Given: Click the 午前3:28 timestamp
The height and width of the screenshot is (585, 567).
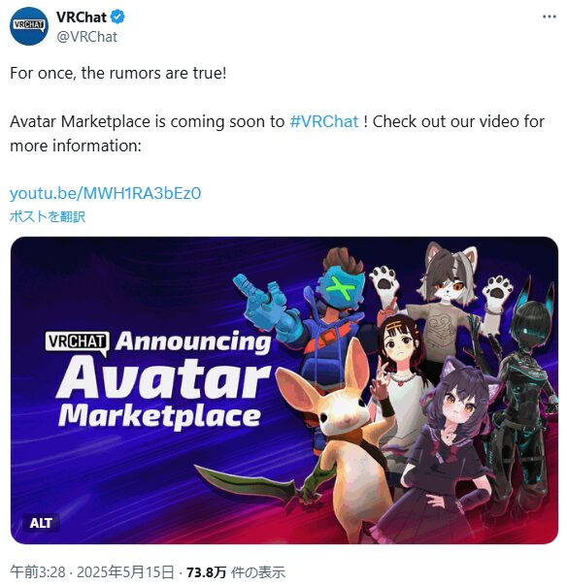Looking at the screenshot, I should point(38,572).
